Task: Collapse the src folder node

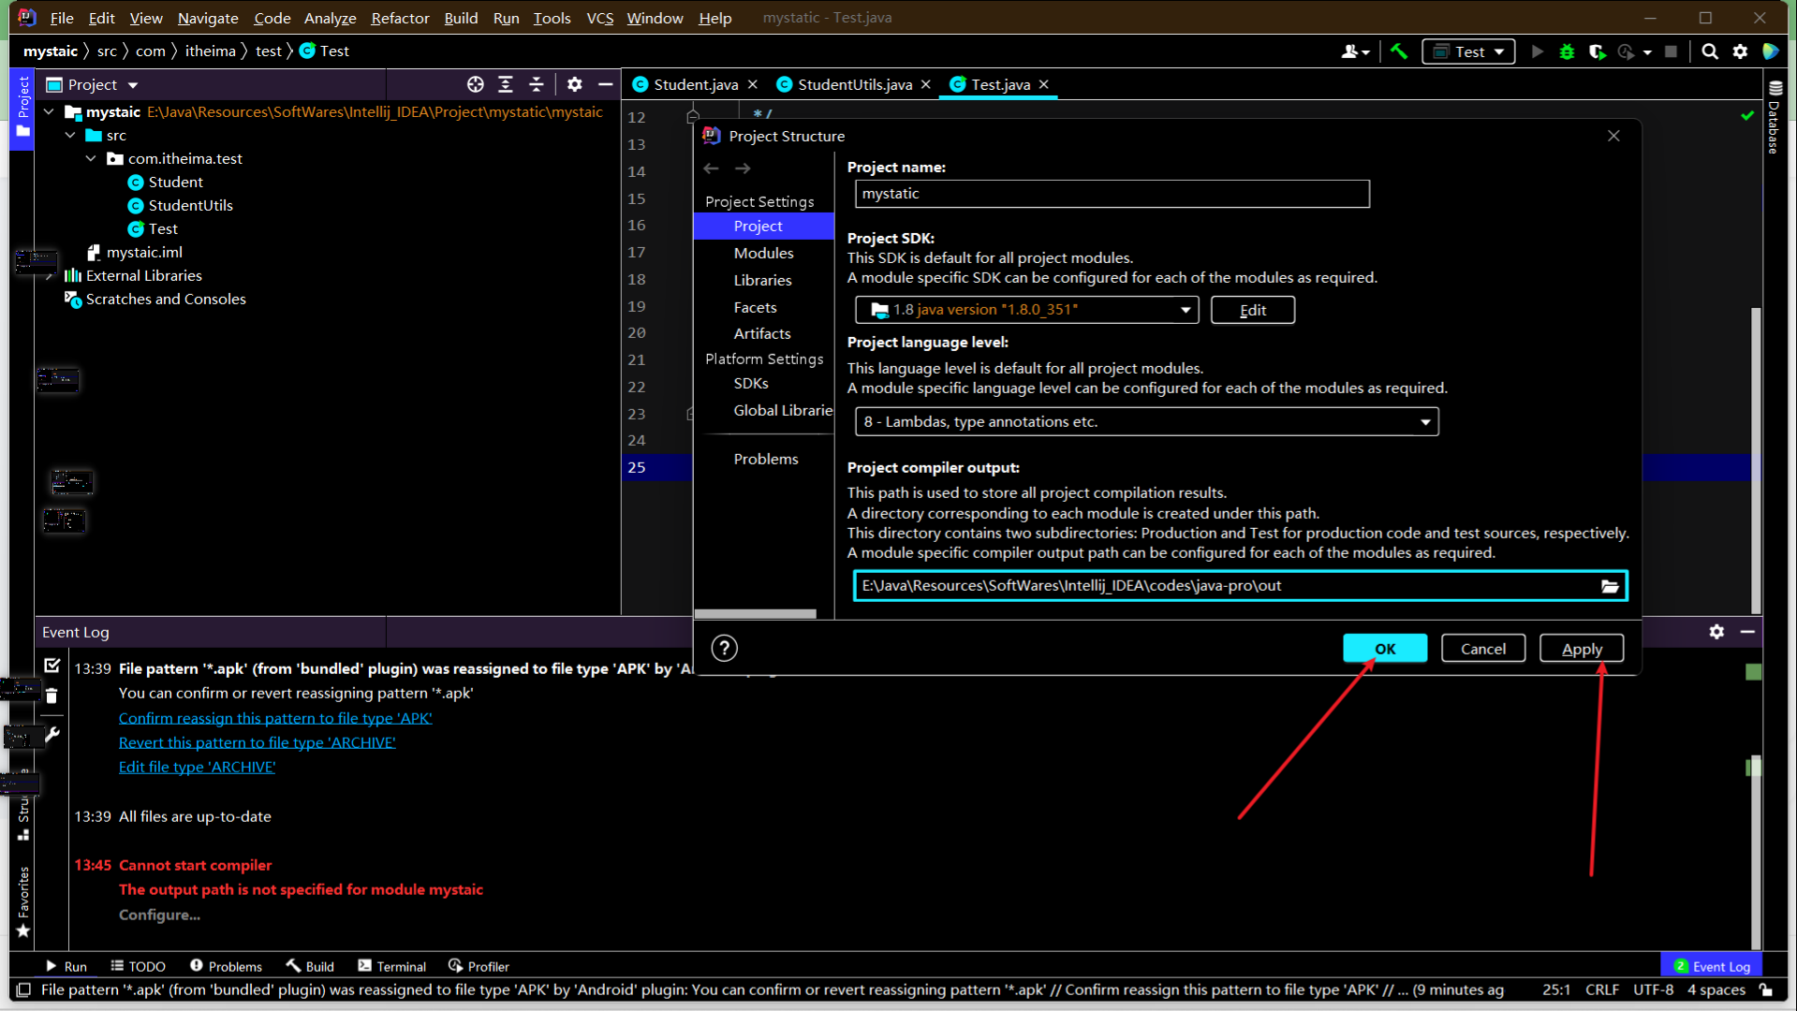Action: [x=70, y=136]
